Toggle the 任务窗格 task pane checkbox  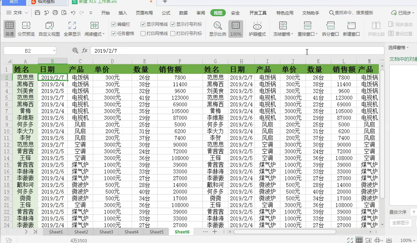click(114, 34)
